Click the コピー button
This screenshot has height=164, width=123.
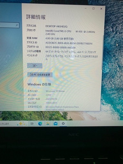[35, 66]
